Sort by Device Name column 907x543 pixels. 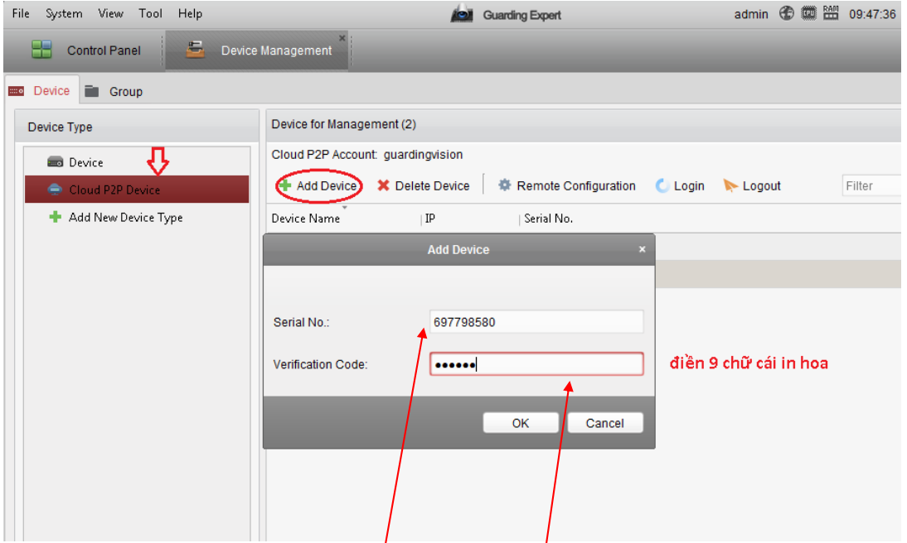click(x=305, y=219)
